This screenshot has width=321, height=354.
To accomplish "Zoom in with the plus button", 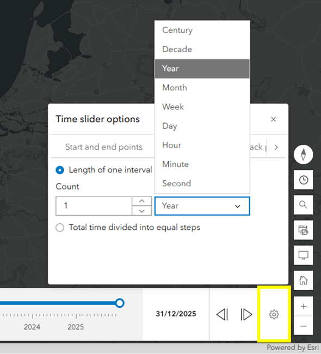I will tap(304, 307).
